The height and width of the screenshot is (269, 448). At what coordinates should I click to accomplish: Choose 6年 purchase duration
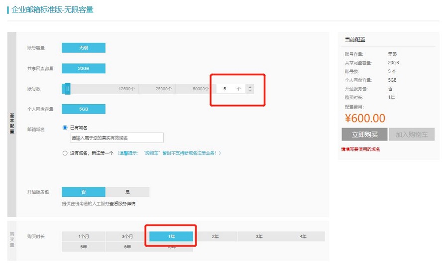tap(127, 247)
